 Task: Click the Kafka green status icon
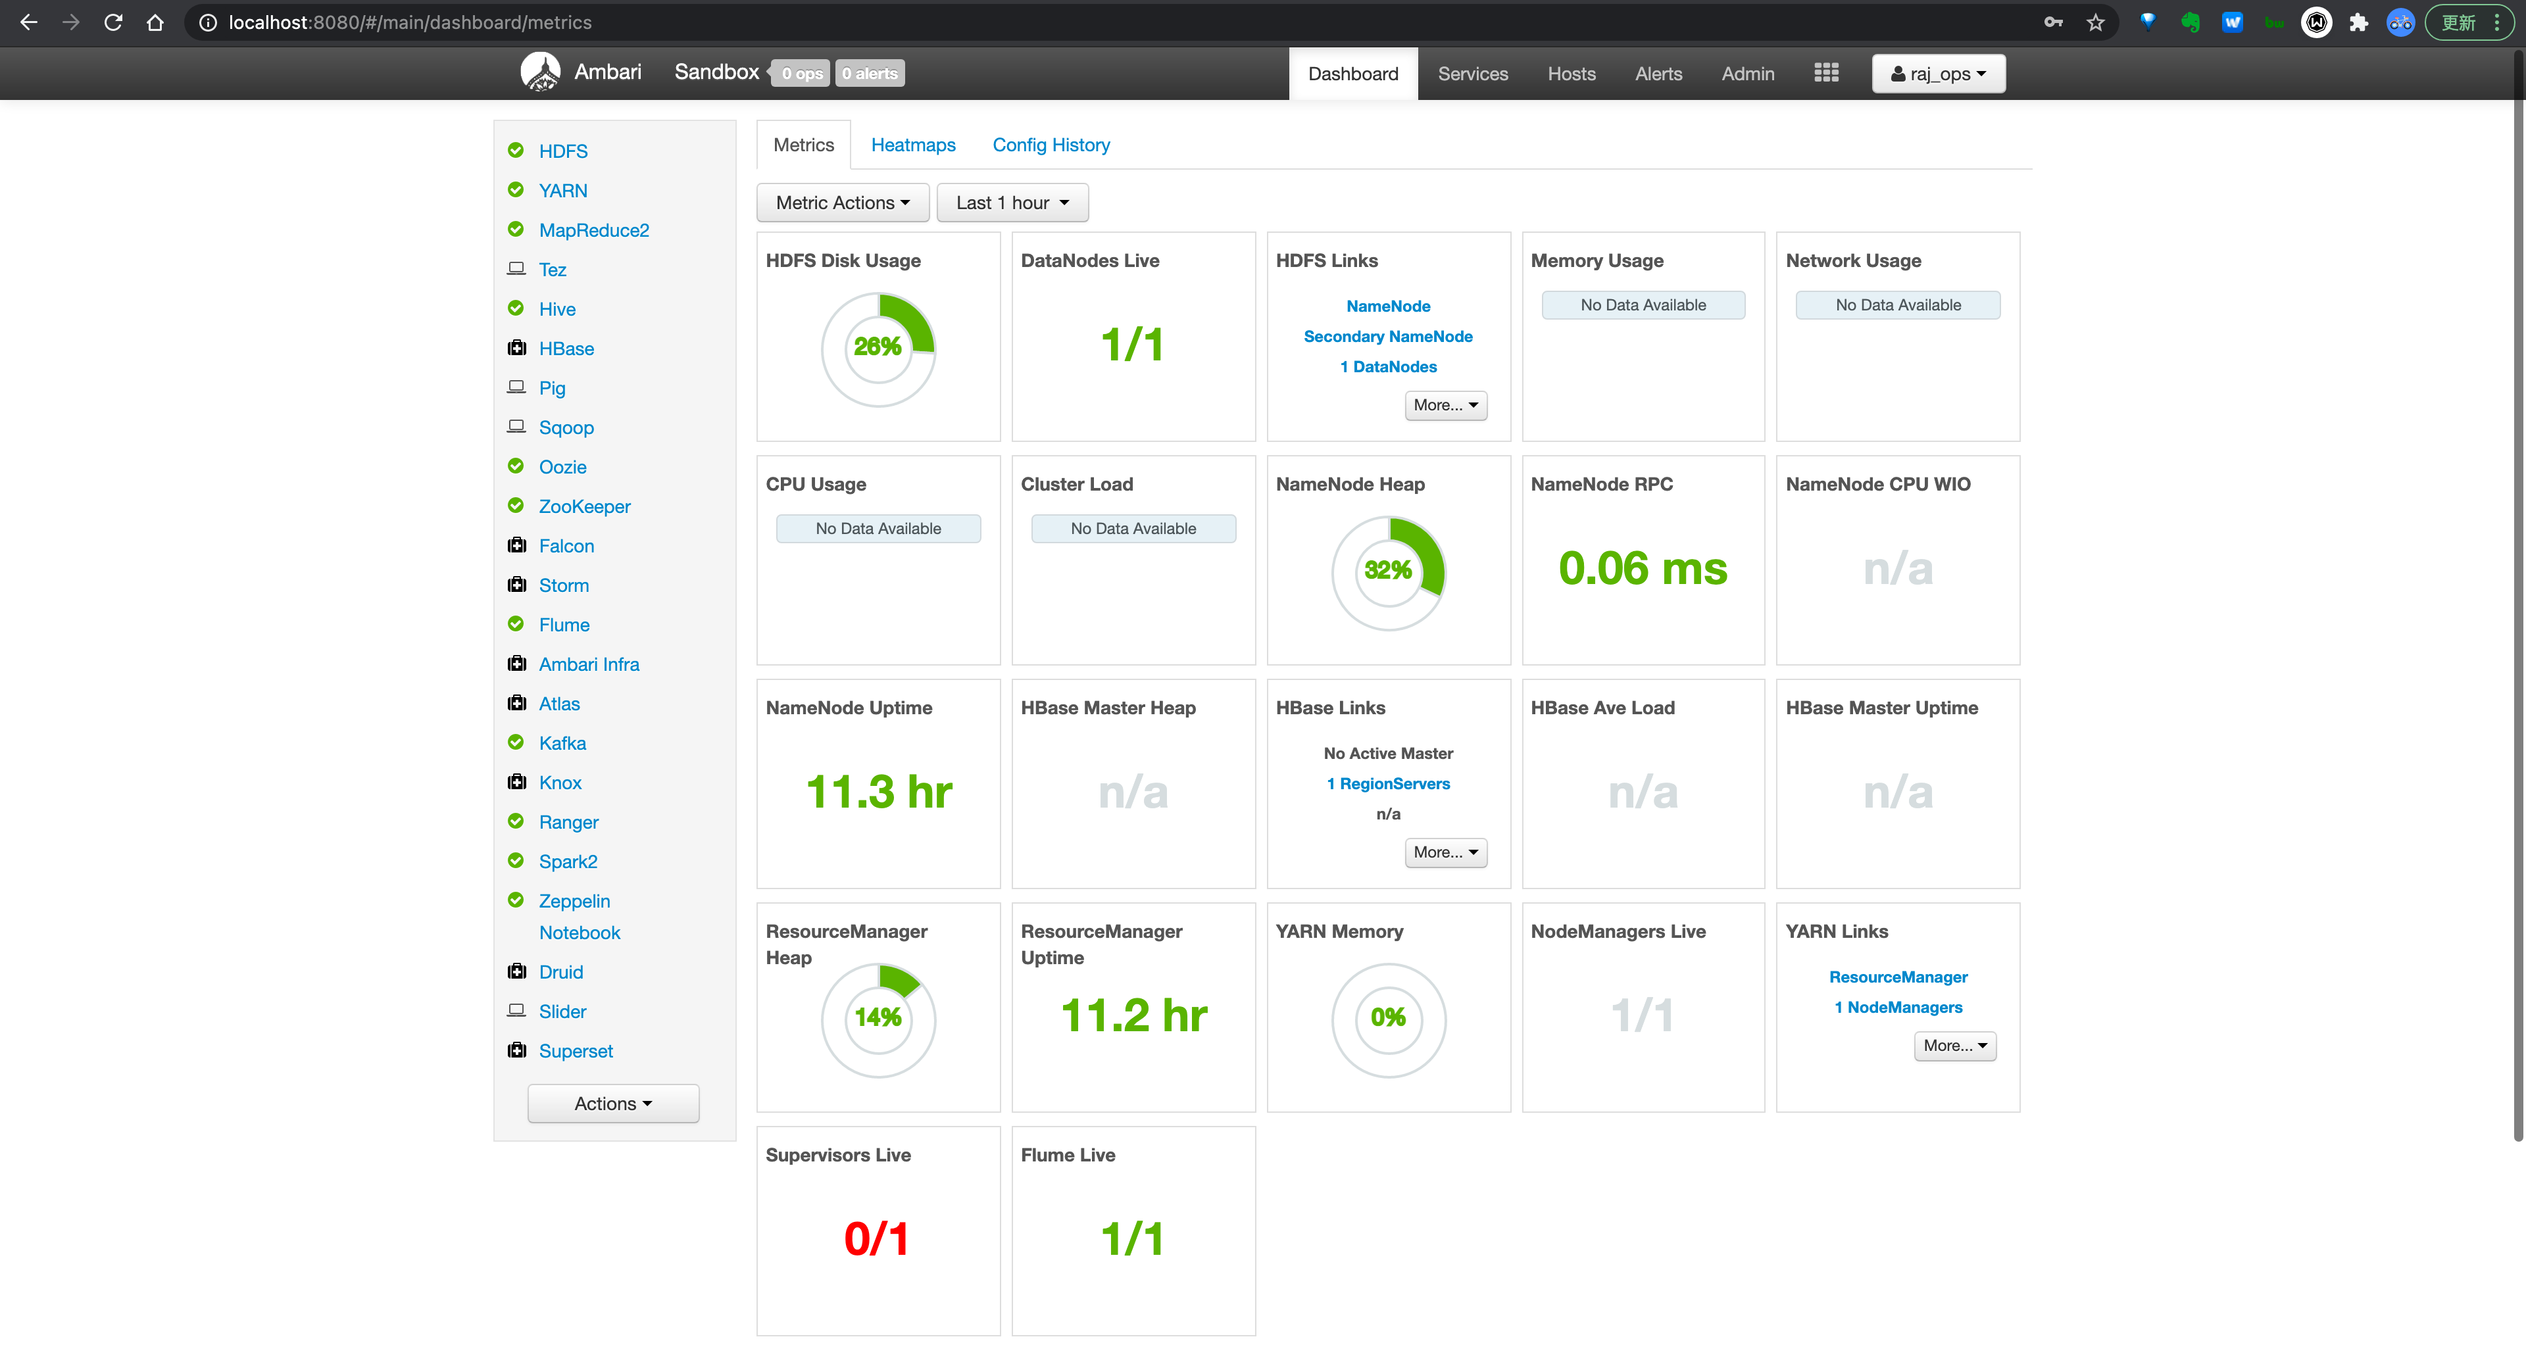click(516, 741)
